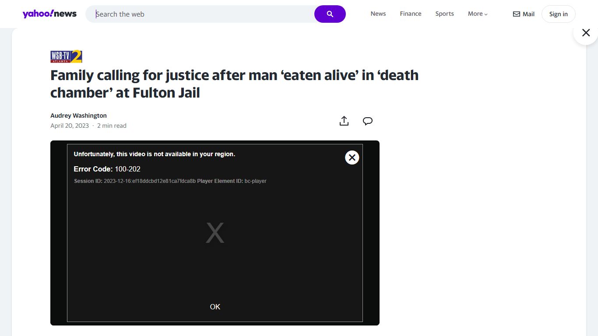Open the Finance navigation link

(411, 14)
